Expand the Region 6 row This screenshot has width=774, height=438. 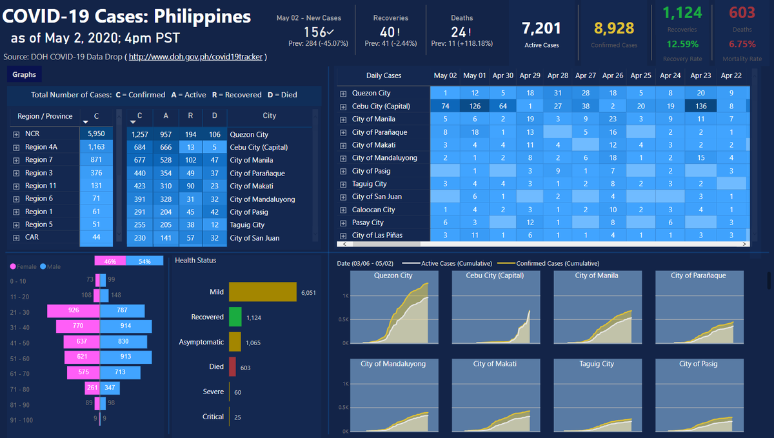16,199
